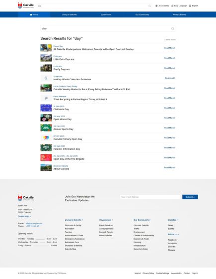Open Emergency Assistance in the footer
216x279 pixels.
tap(74, 239)
